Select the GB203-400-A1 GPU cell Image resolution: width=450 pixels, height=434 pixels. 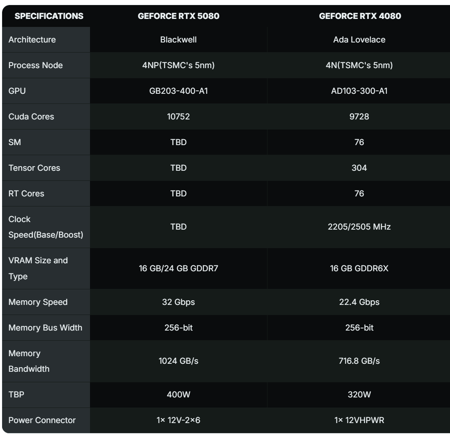179,91
